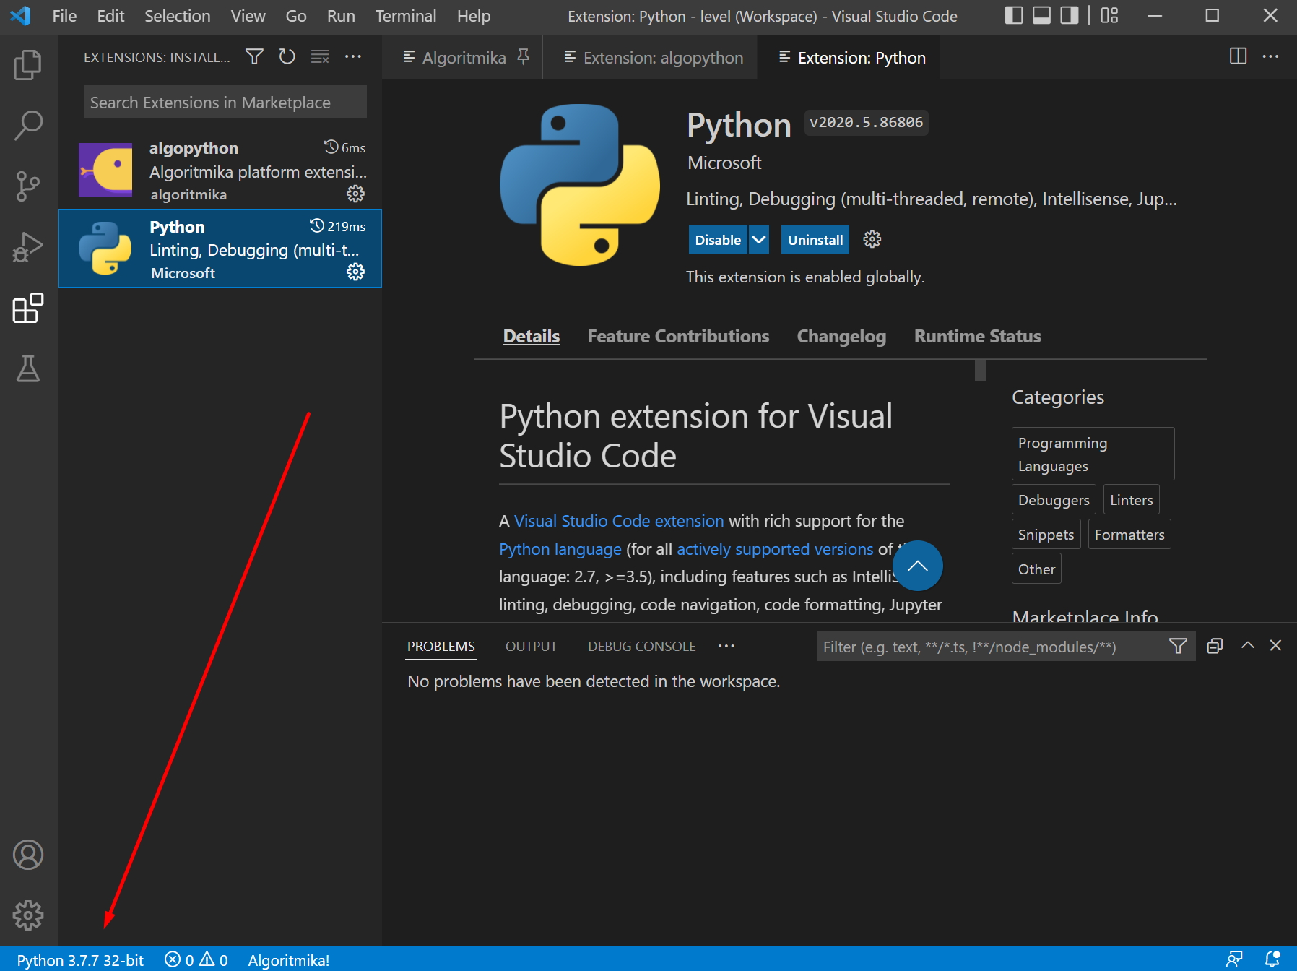Split the editor to the right
The height and width of the screenshot is (971, 1297).
pyautogui.click(x=1238, y=56)
